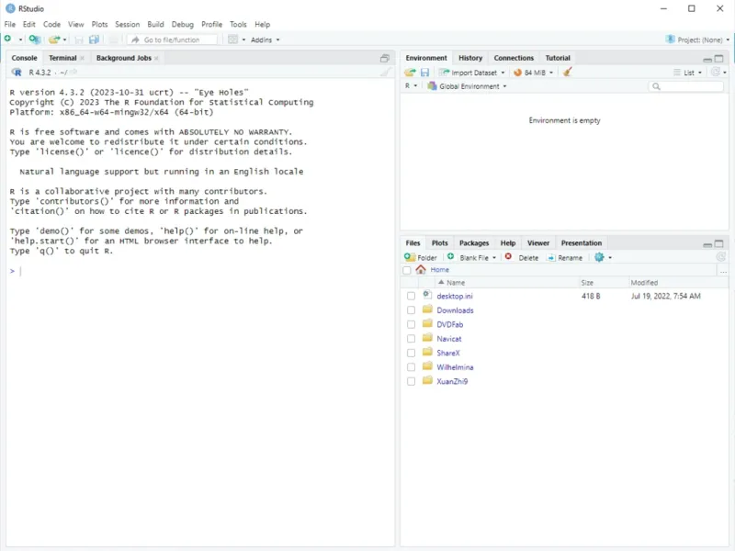
Task: Click the Environment search field
Action: point(686,86)
